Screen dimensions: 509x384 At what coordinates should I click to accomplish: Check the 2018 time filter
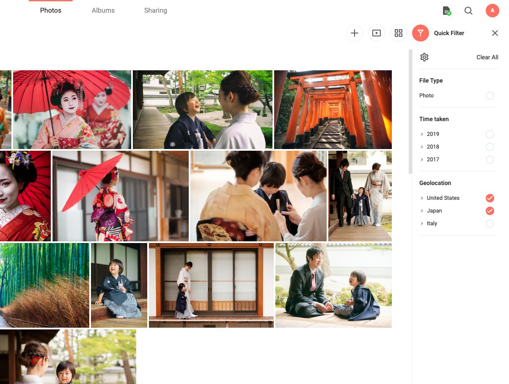(490, 147)
